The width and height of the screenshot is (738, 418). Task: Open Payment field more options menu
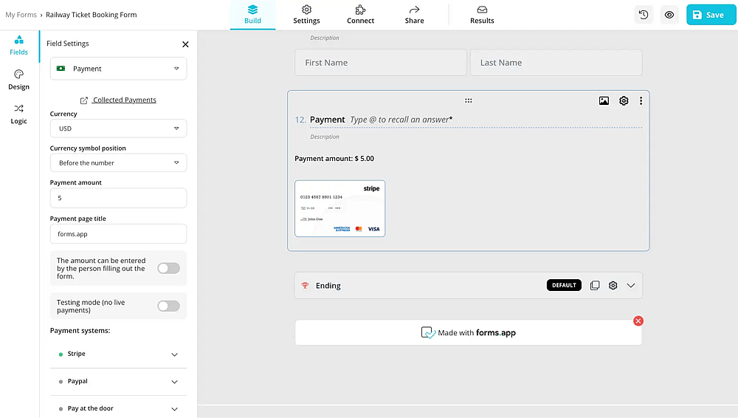click(x=641, y=101)
